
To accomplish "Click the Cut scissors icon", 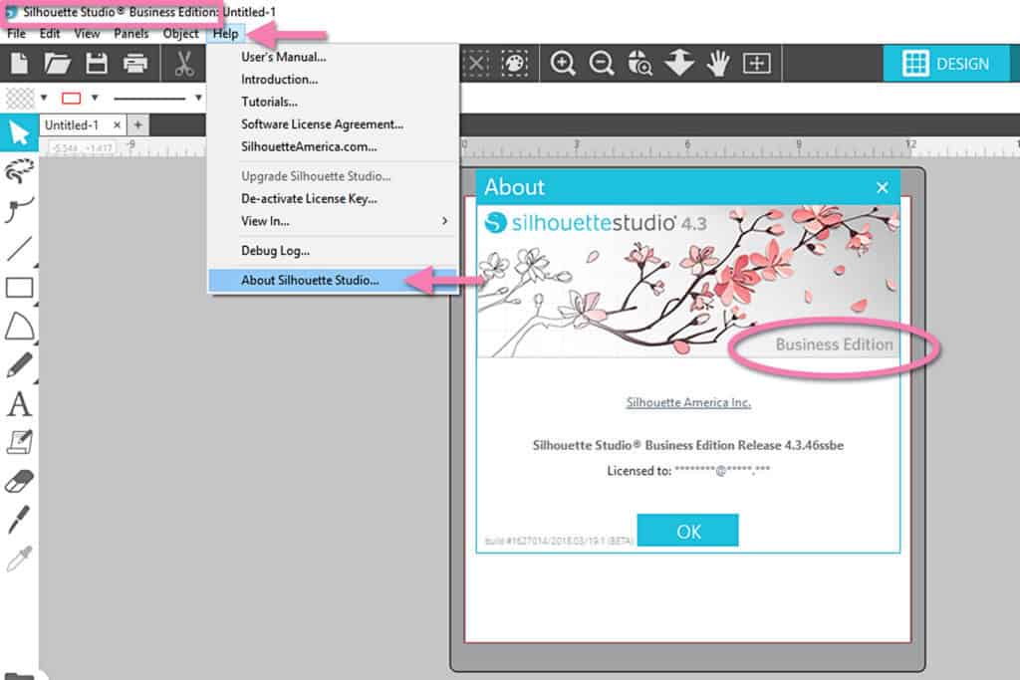I will pyautogui.click(x=184, y=63).
